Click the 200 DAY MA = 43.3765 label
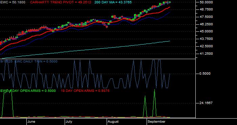 (x=113, y=2)
